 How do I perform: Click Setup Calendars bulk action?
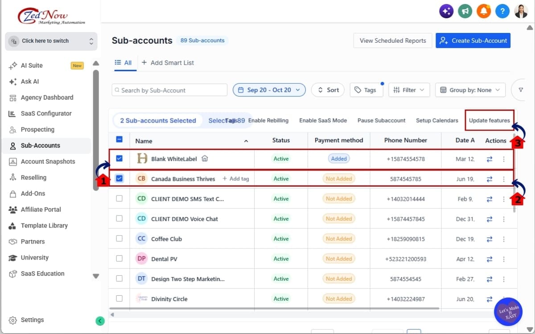point(437,120)
